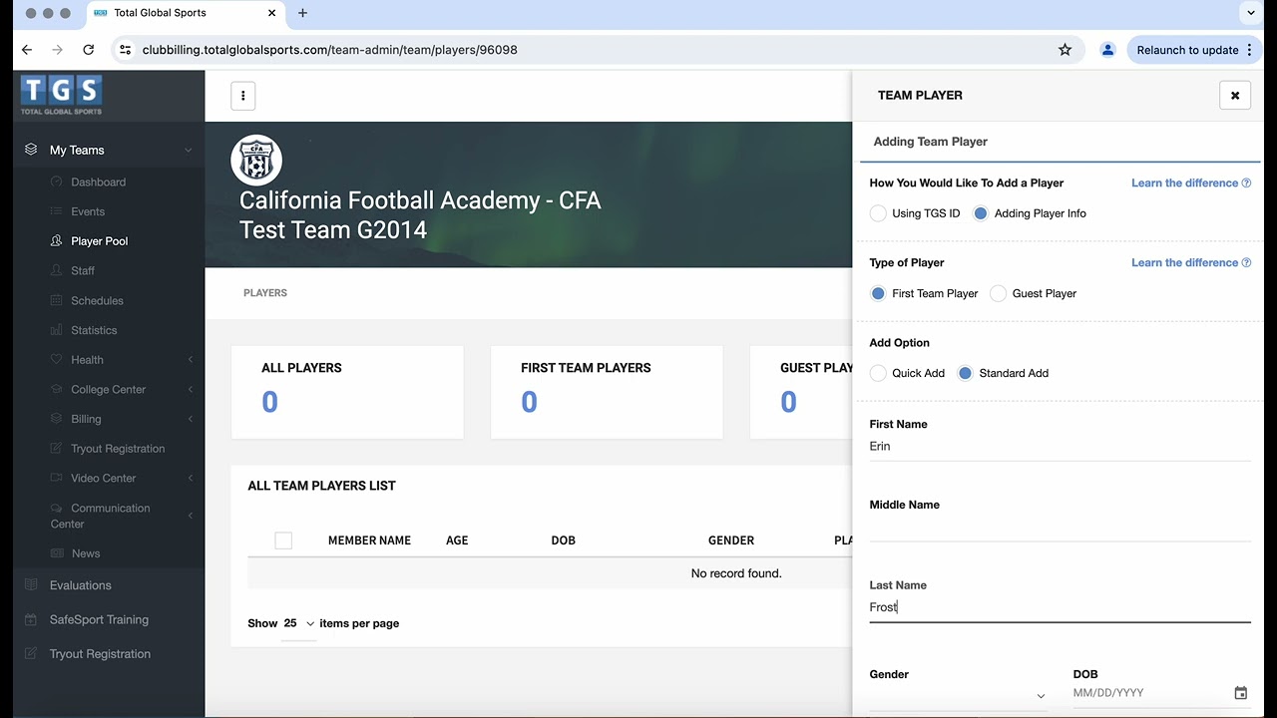Open Dashboard in the sidebar
This screenshot has width=1277, height=718.
[x=98, y=182]
